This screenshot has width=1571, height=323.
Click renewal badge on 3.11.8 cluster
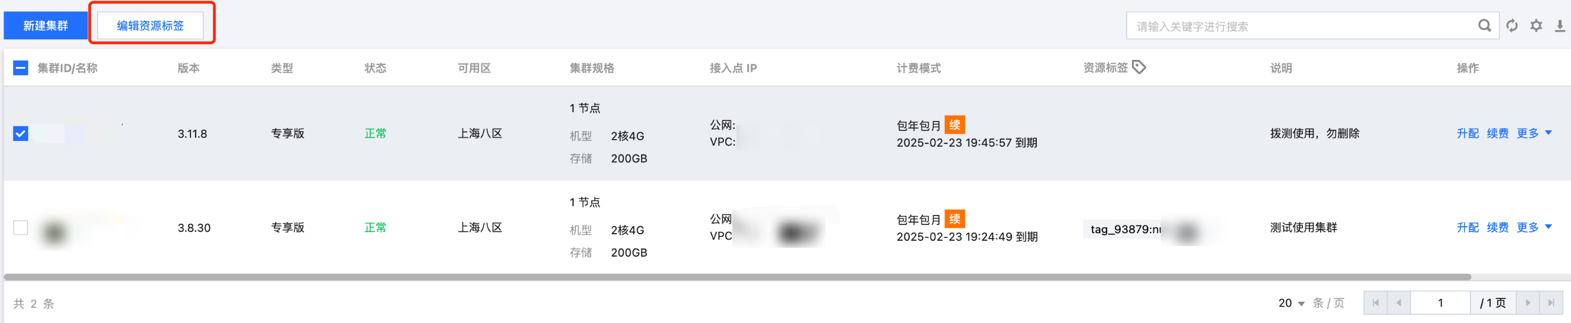(954, 125)
